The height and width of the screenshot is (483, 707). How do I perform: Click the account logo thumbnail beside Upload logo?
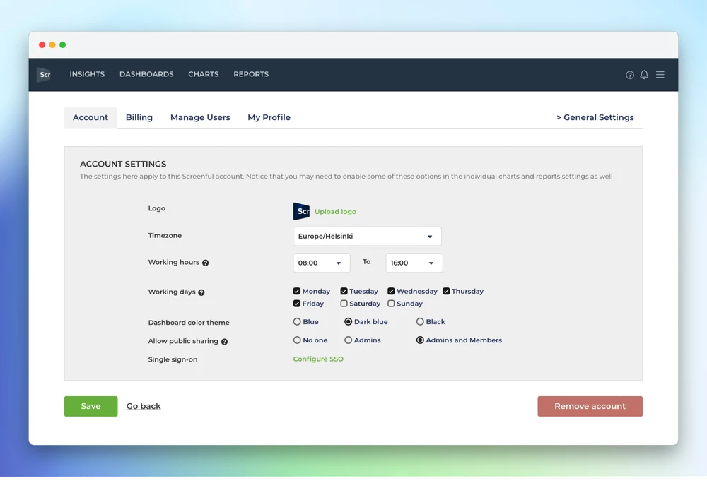click(x=301, y=211)
